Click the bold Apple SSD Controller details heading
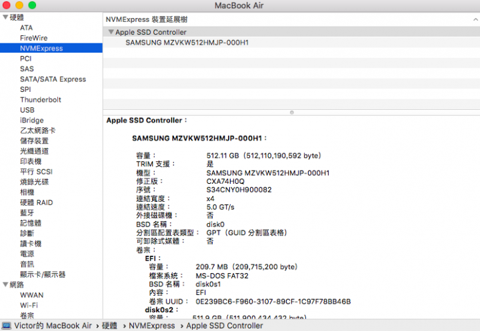Viewport: 480px width, 331px height. [144, 121]
